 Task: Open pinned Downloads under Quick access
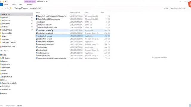coord(6,21)
